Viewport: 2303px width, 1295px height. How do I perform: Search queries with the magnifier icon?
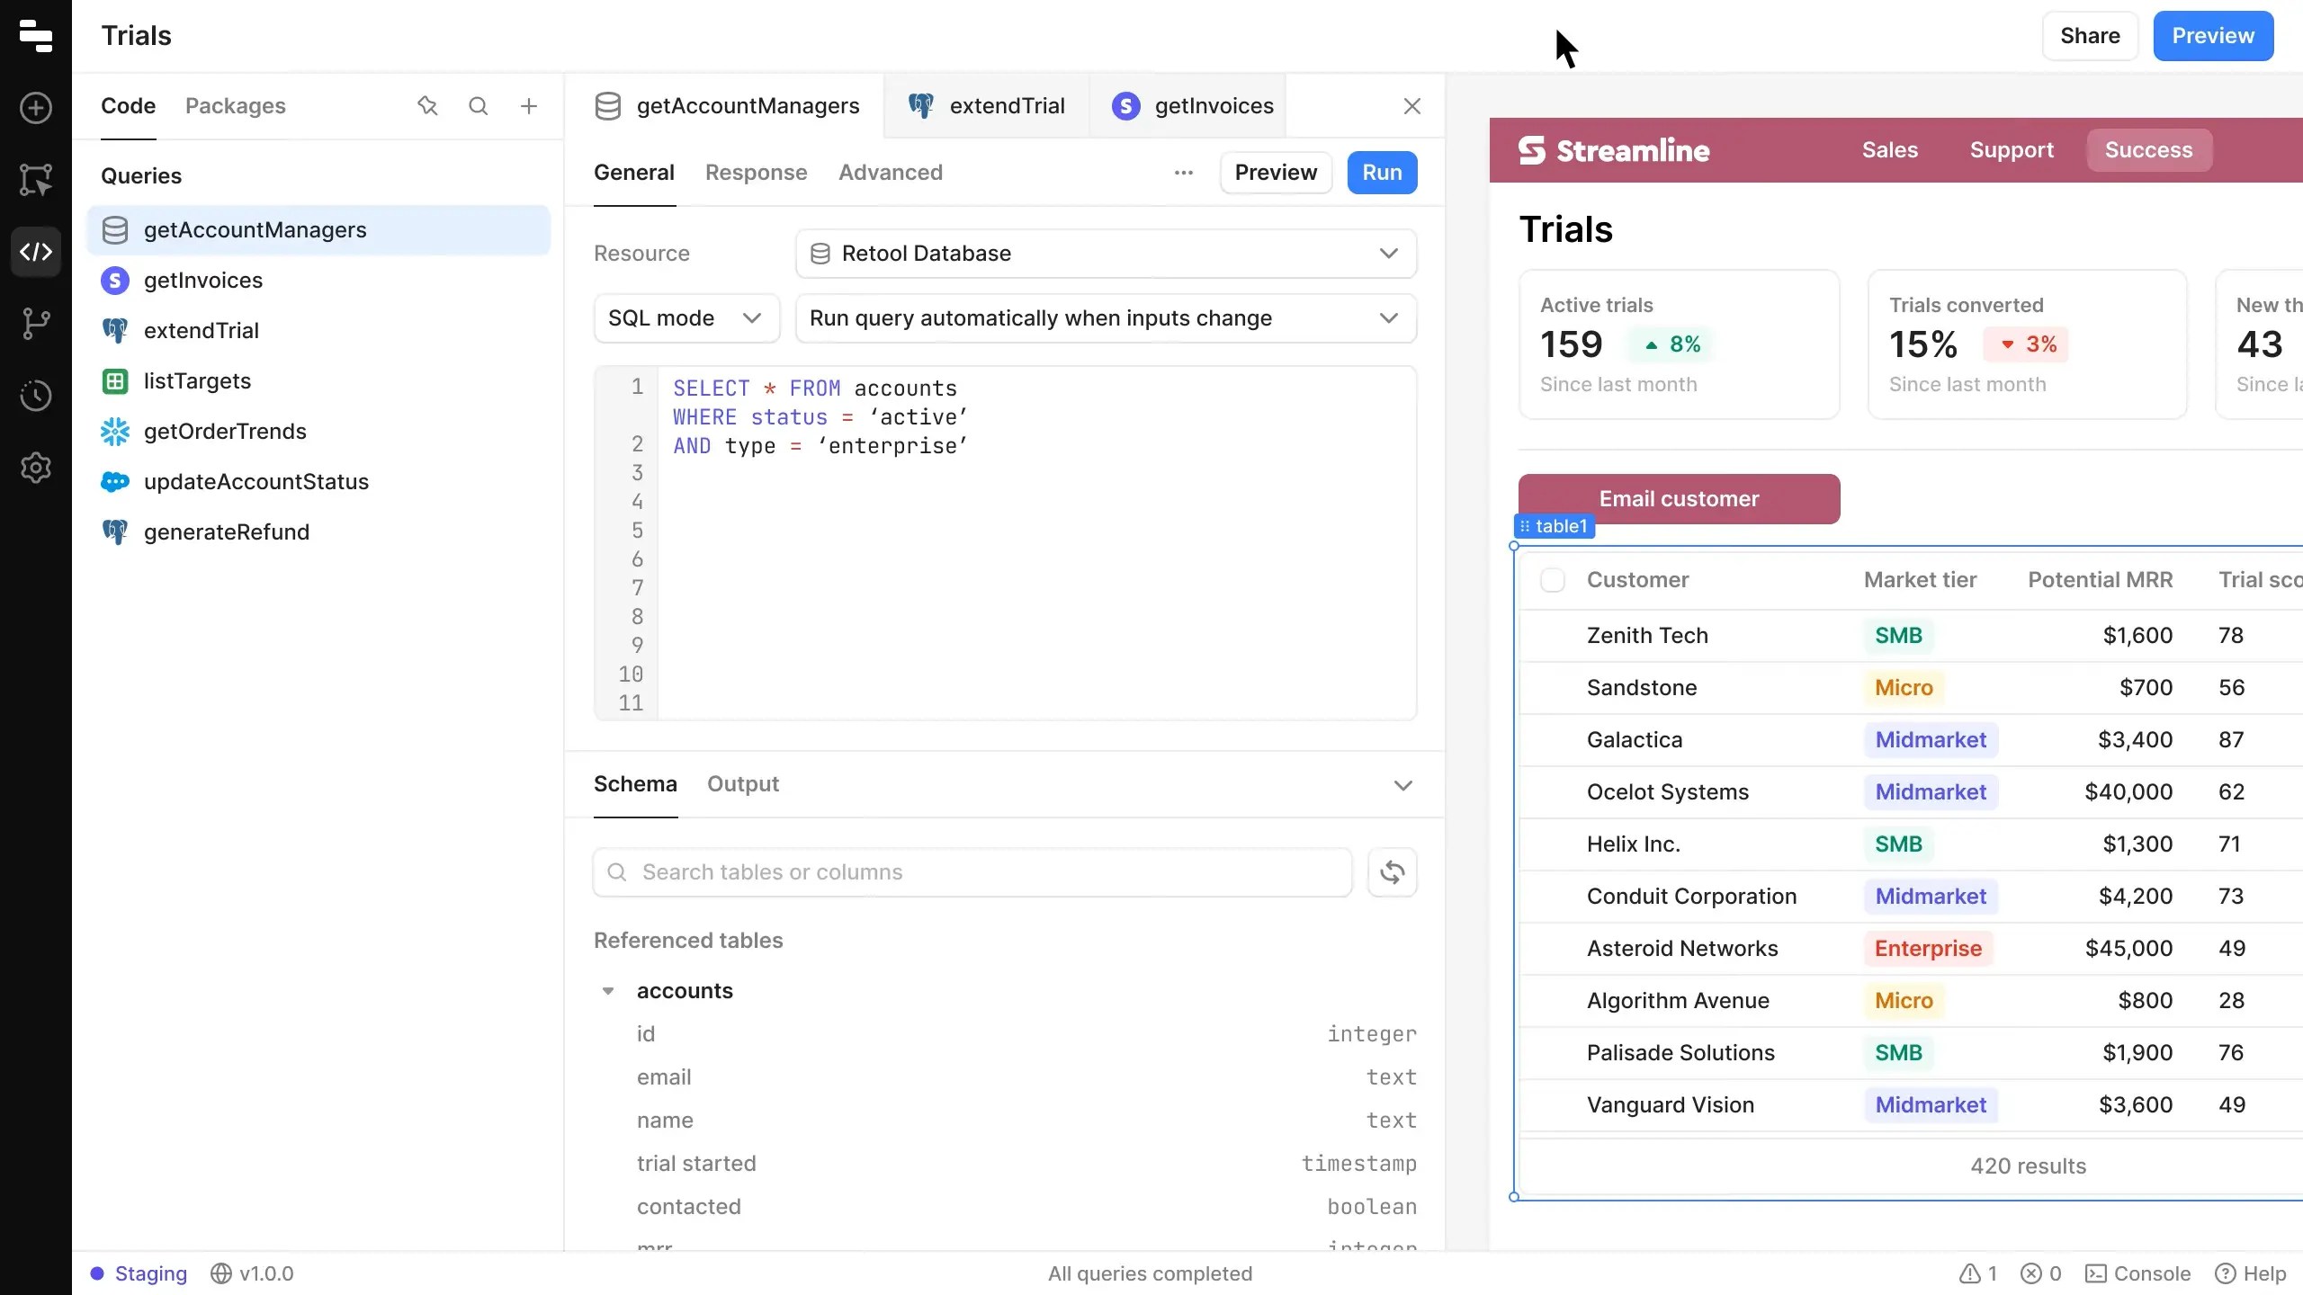point(479,105)
